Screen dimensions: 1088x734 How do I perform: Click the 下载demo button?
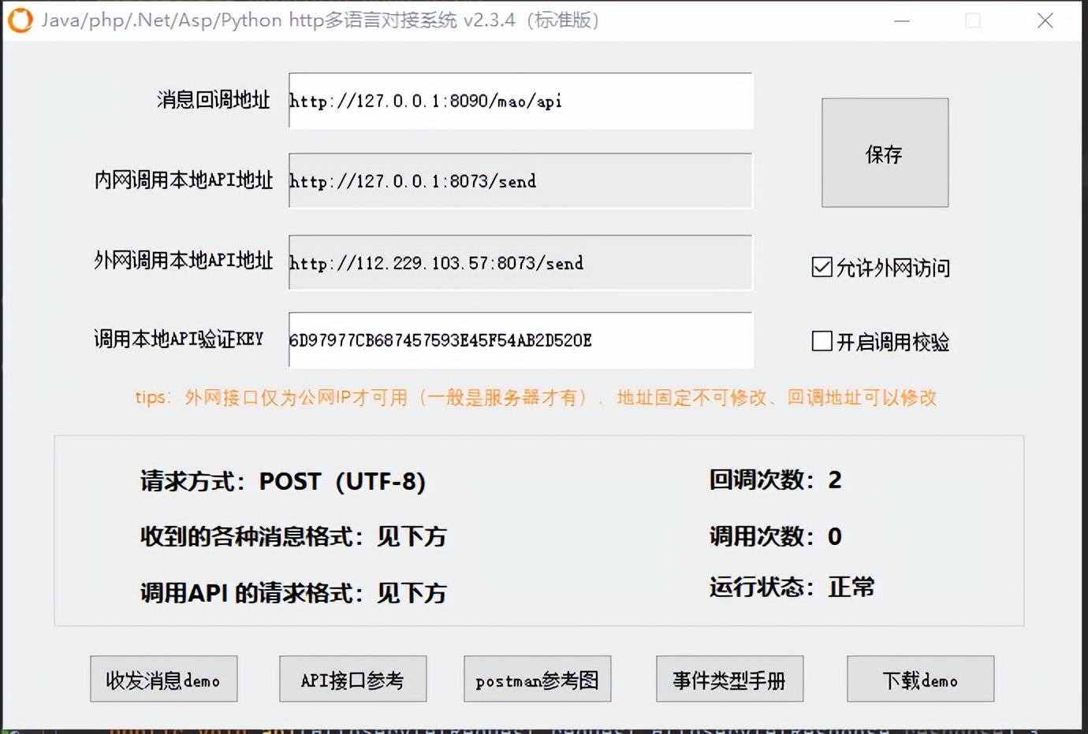[920, 679]
